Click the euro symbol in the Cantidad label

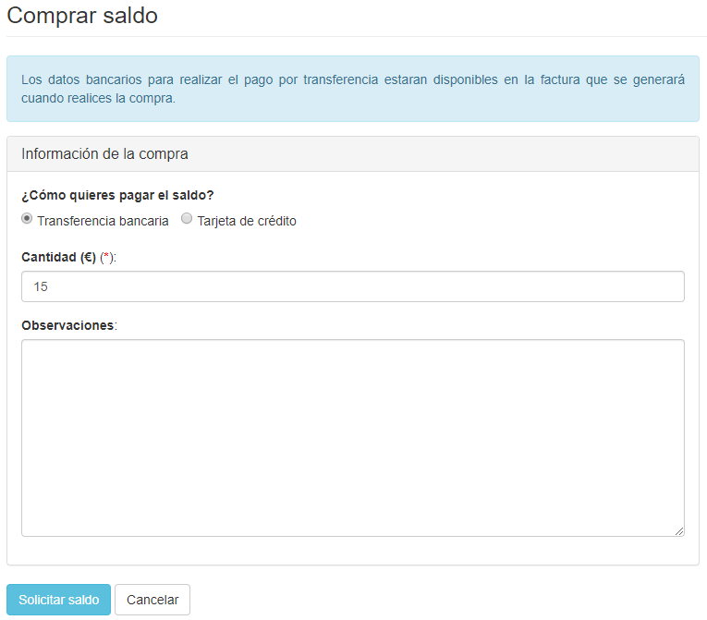(88, 258)
